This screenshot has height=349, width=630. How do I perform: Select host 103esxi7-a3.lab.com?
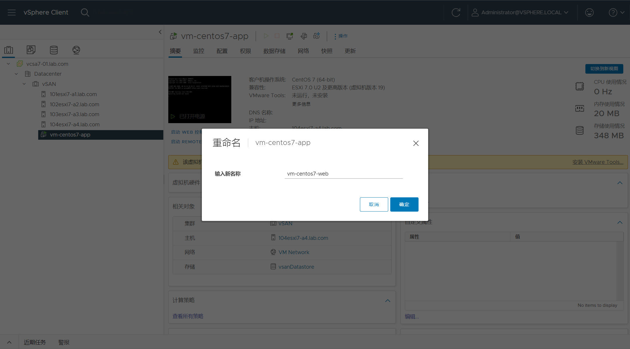pyautogui.click(x=74, y=114)
